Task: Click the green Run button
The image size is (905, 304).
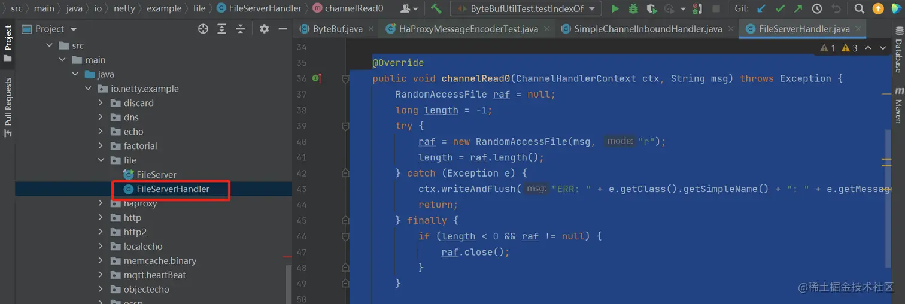Action: [615, 8]
